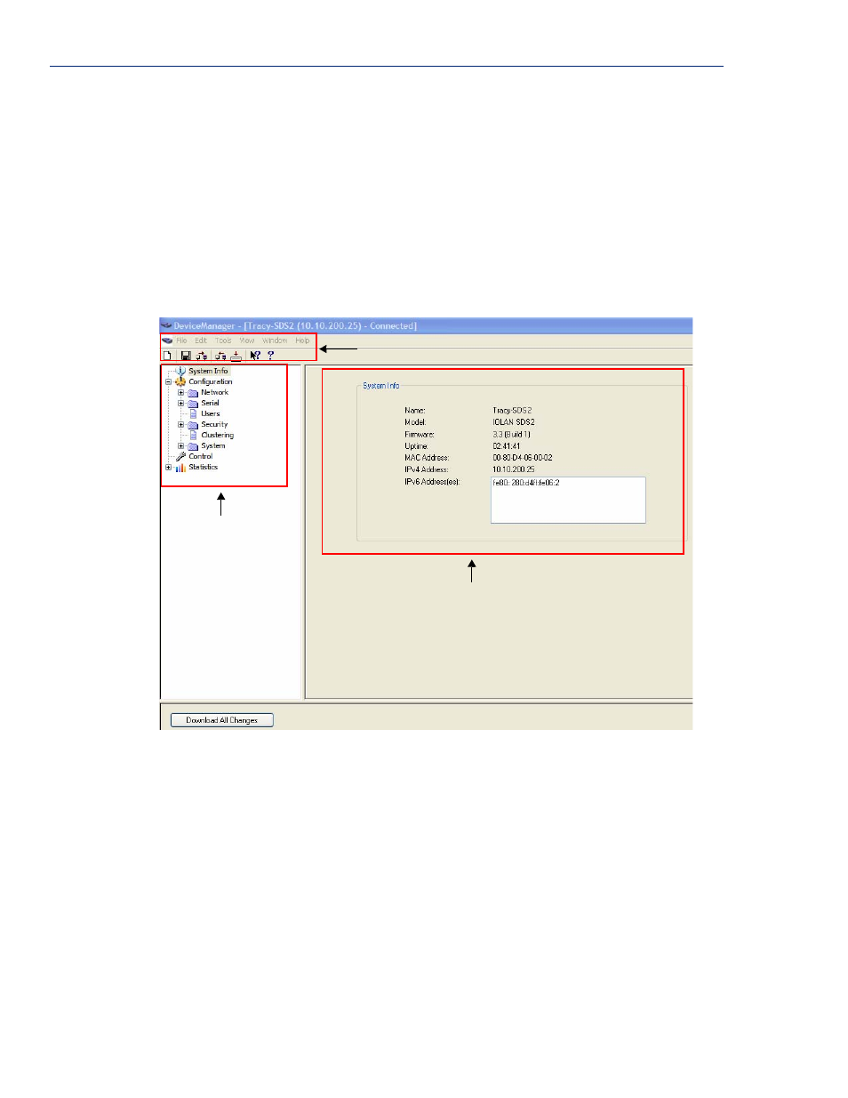This screenshot has height=1098, width=848.
Task: Click the Statistics bar chart icon
Action: pyautogui.click(x=180, y=467)
